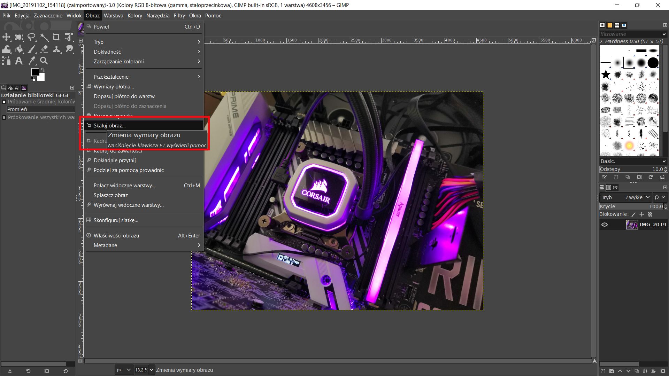
Task: Toggle Próbkowanie wszystkich warstw checkbox
Action: [4, 117]
